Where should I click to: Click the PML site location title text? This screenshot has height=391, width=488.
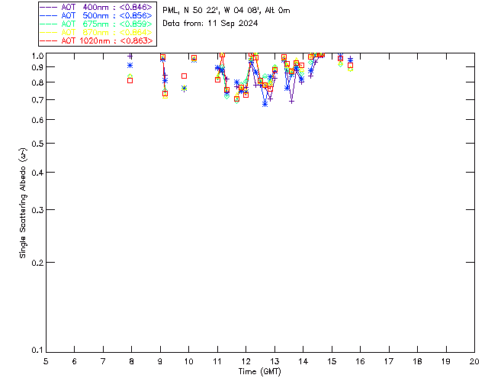226,11
